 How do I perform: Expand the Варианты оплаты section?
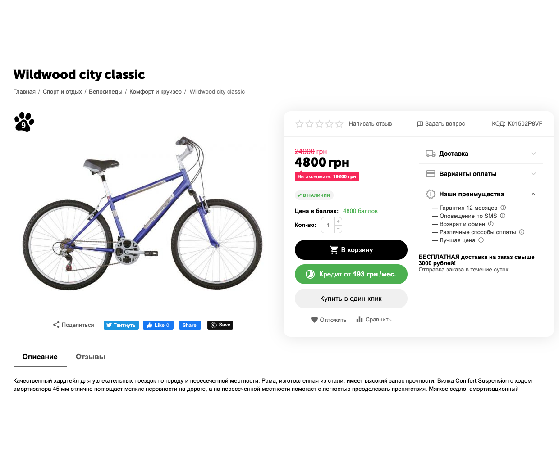coord(533,174)
